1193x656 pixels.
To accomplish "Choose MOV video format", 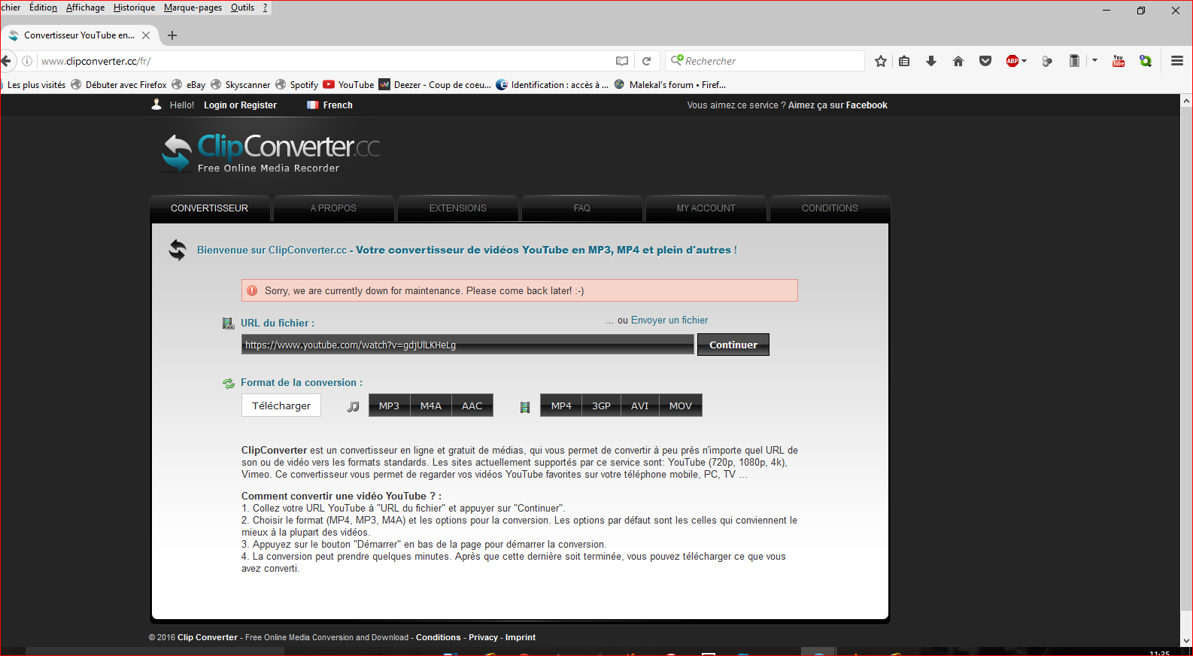I will pyautogui.click(x=681, y=405).
